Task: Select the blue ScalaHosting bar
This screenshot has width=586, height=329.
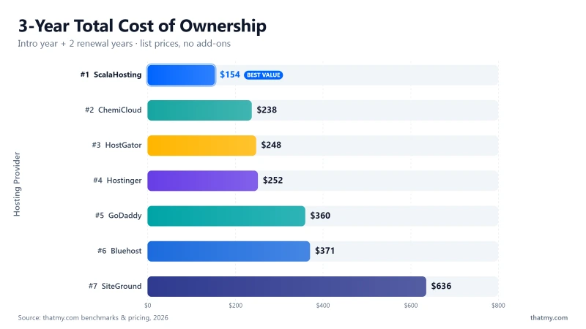Action: click(x=181, y=75)
